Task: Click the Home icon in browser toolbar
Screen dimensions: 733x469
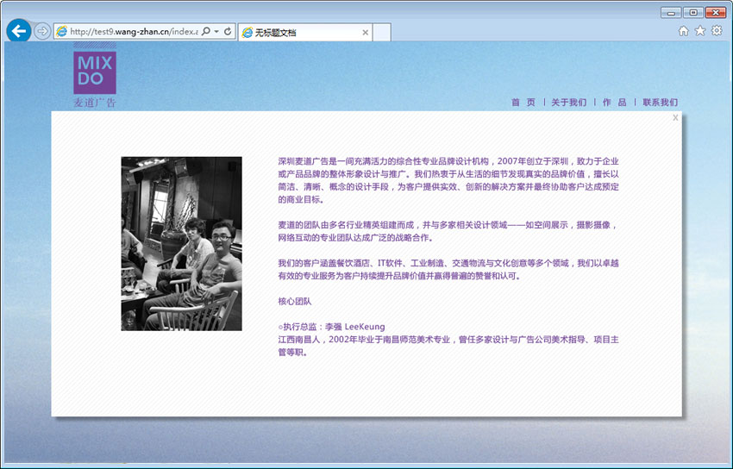Action: coord(684,31)
